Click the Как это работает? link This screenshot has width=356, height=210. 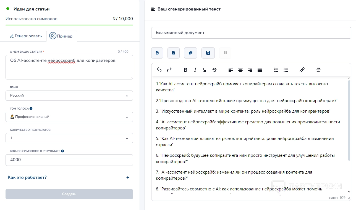27,177
